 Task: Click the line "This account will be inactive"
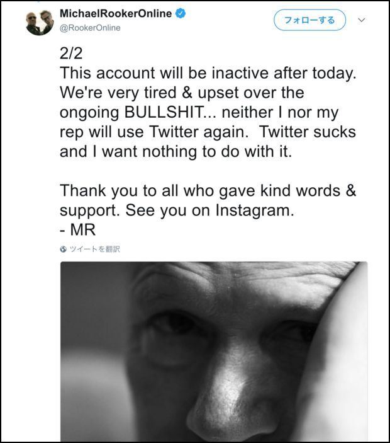(208, 73)
